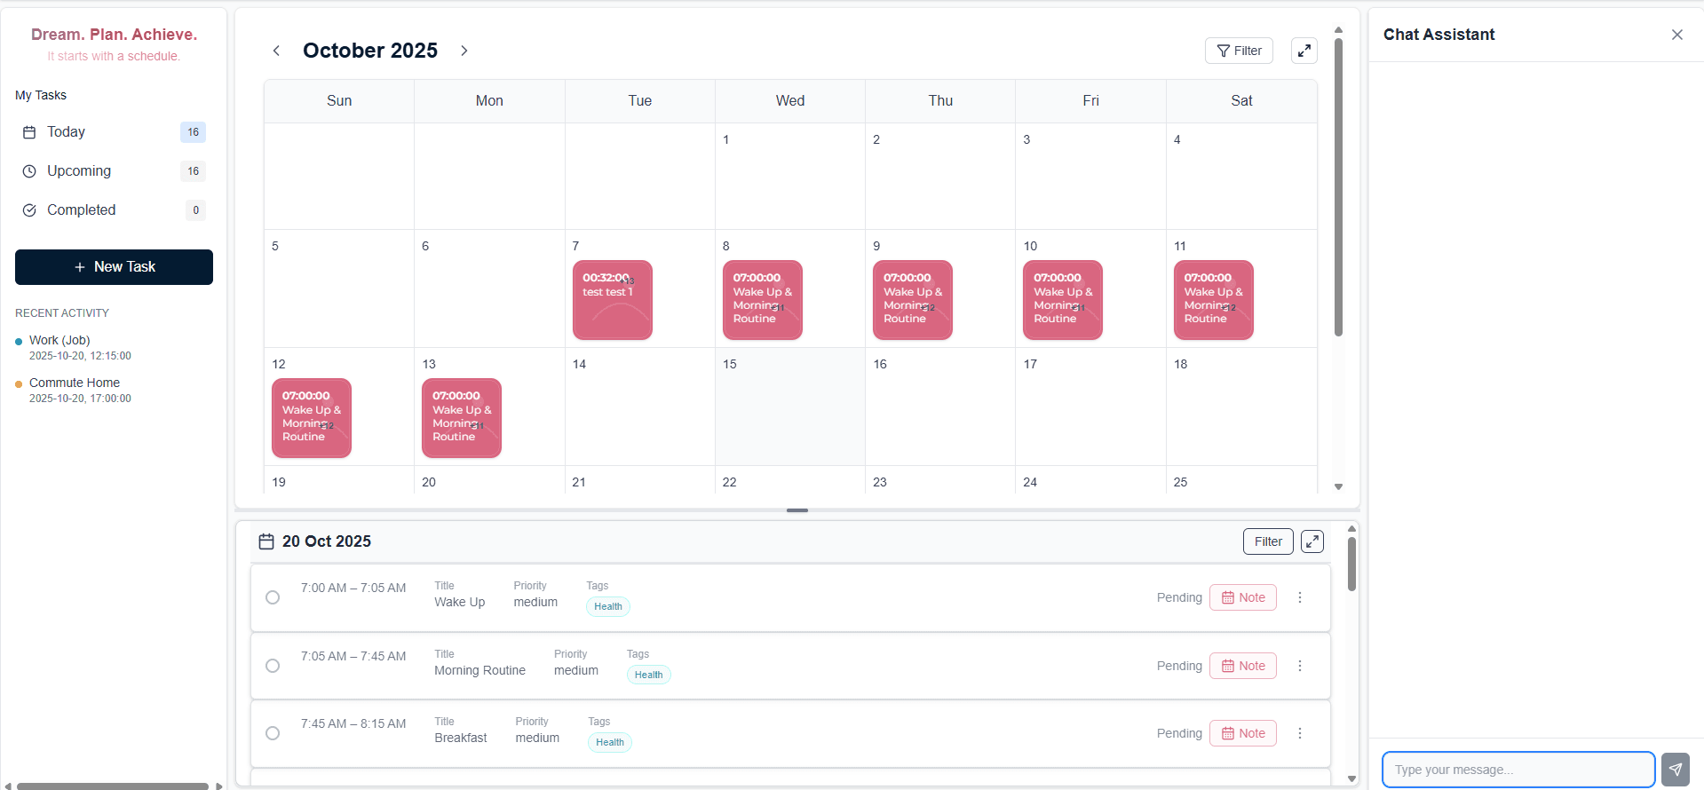1704x790 pixels.
Task: Select Upcoming in the My Tasks sidebar
Action: (x=79, y=171)
